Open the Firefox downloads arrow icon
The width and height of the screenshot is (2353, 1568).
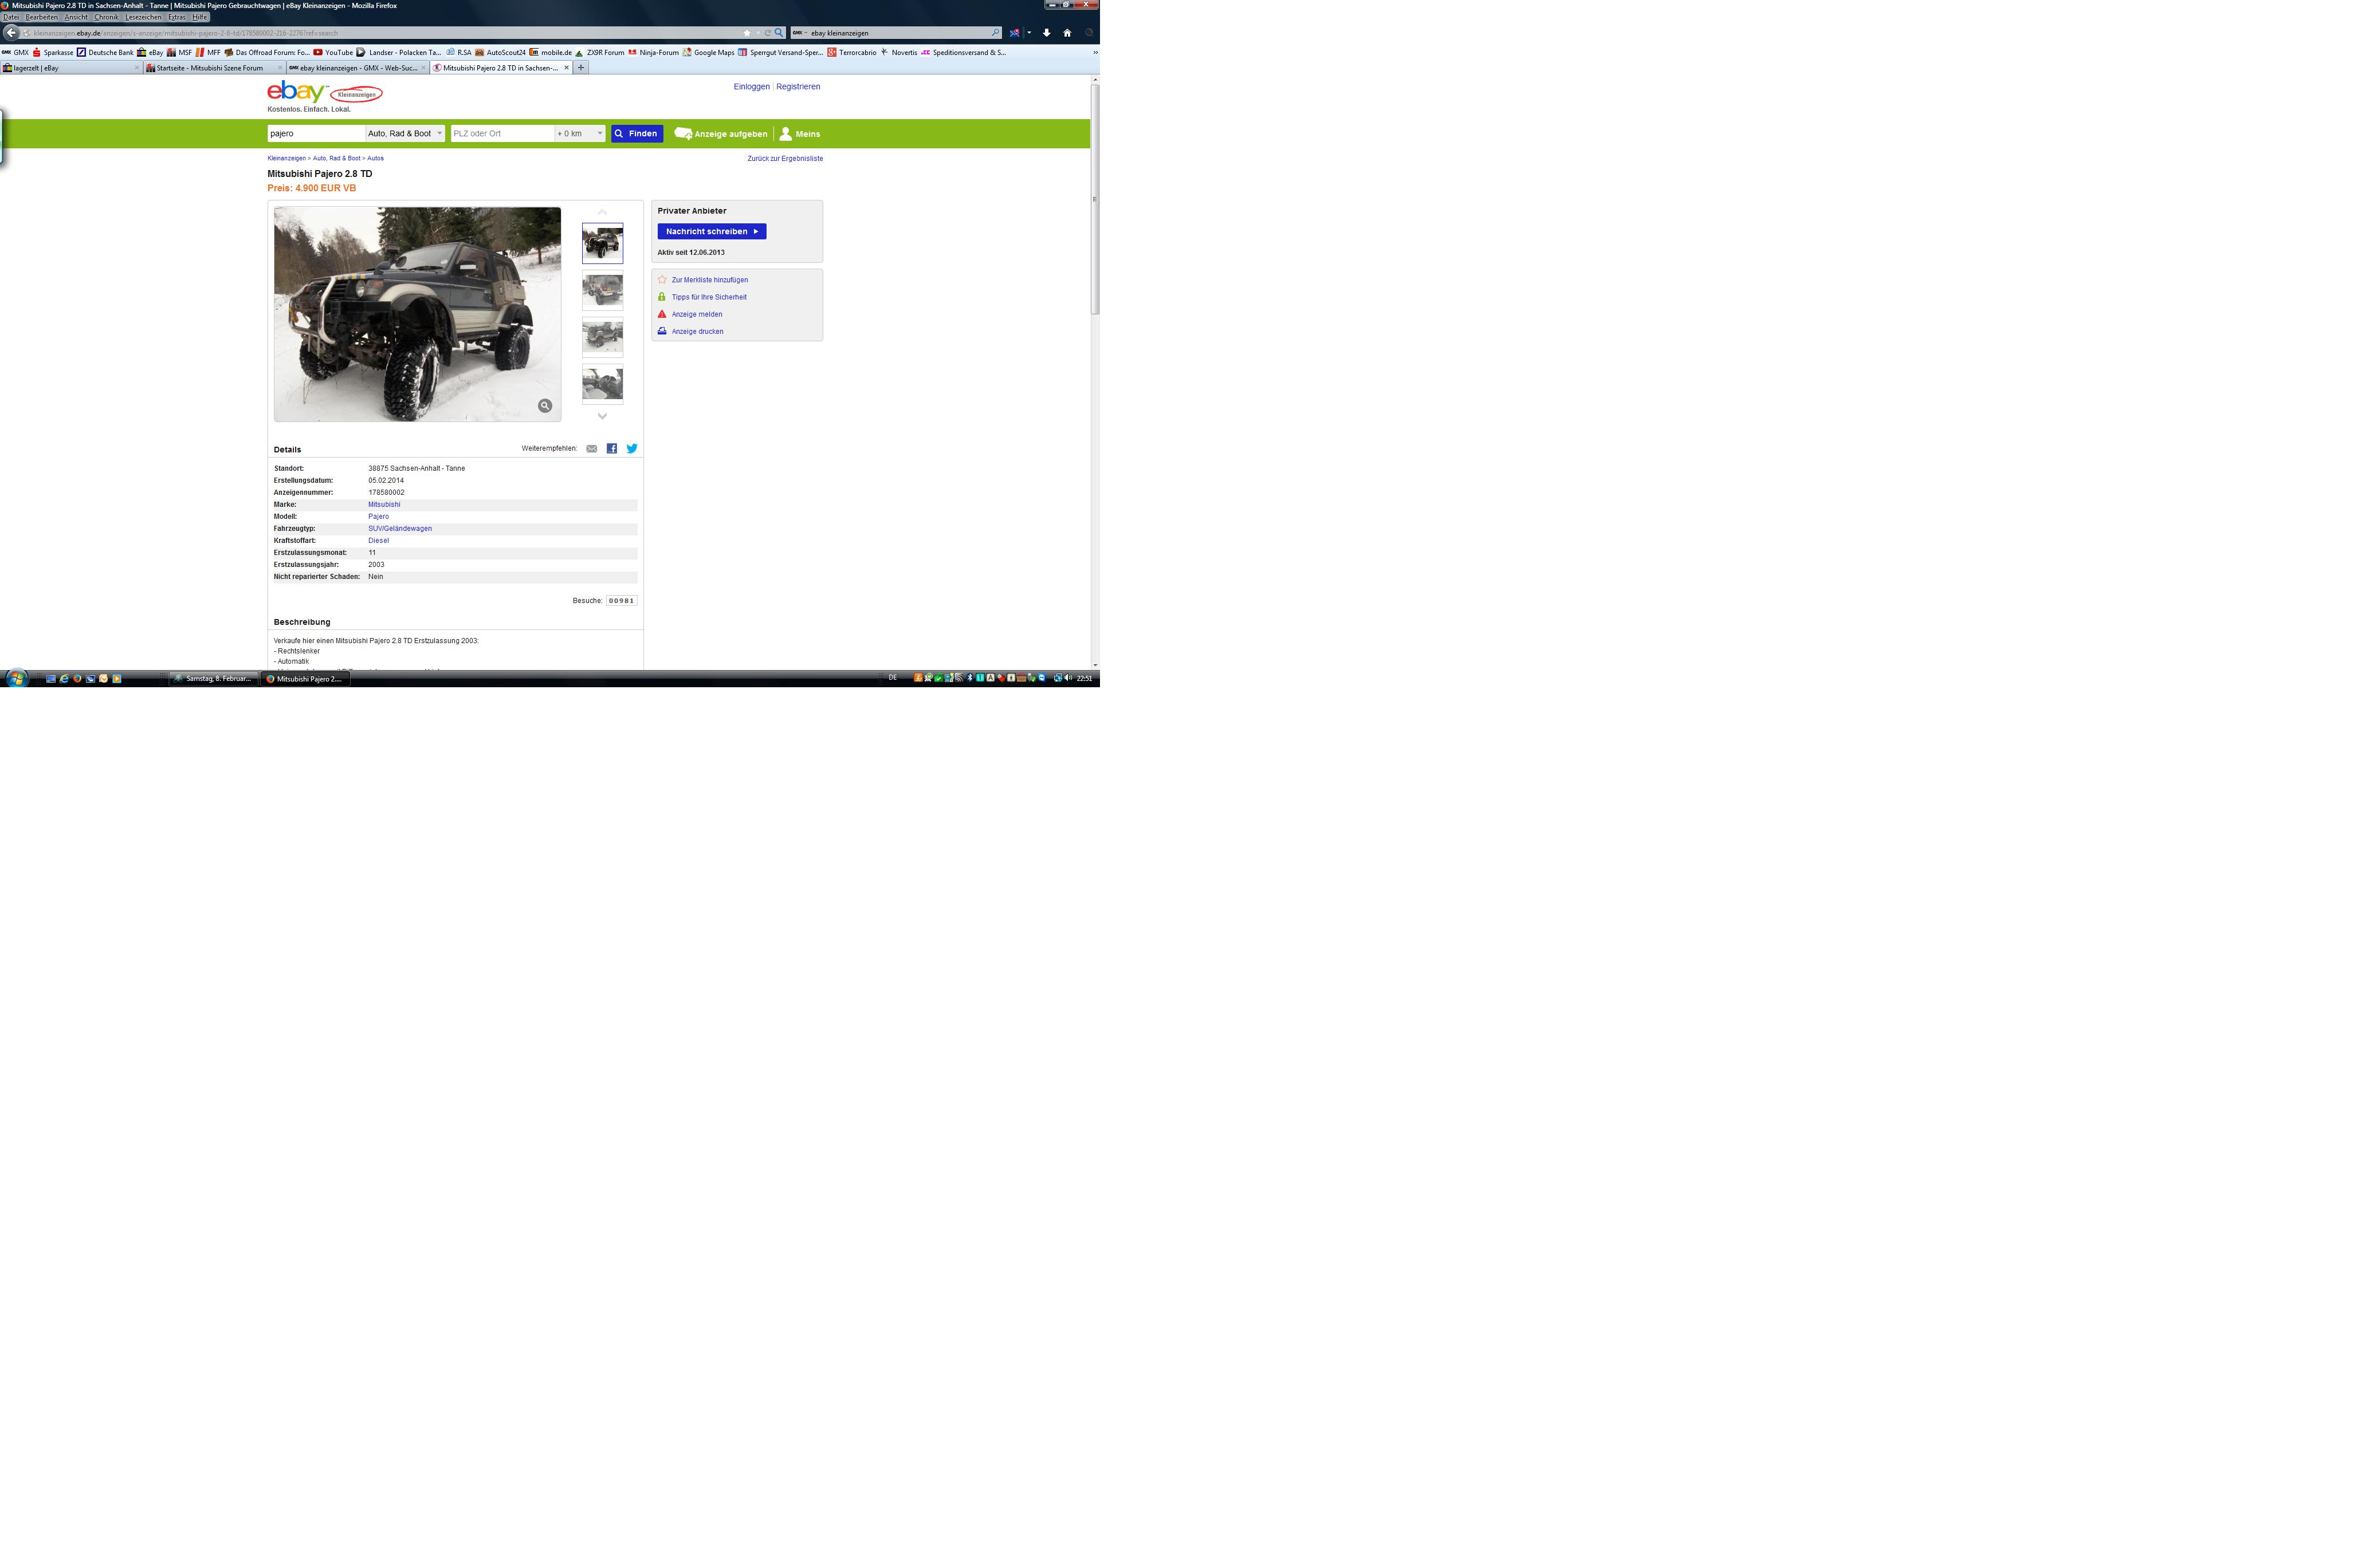point(1046,33)
